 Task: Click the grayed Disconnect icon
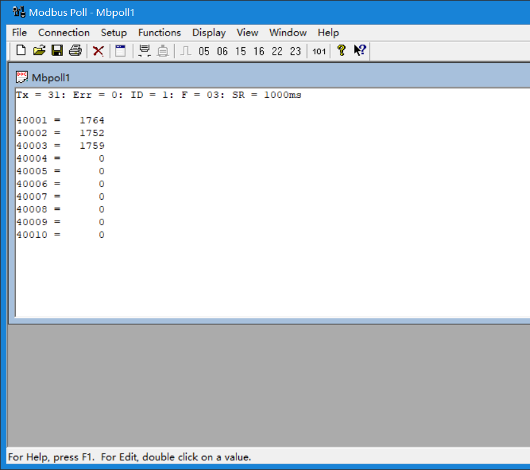click(163, 51)
